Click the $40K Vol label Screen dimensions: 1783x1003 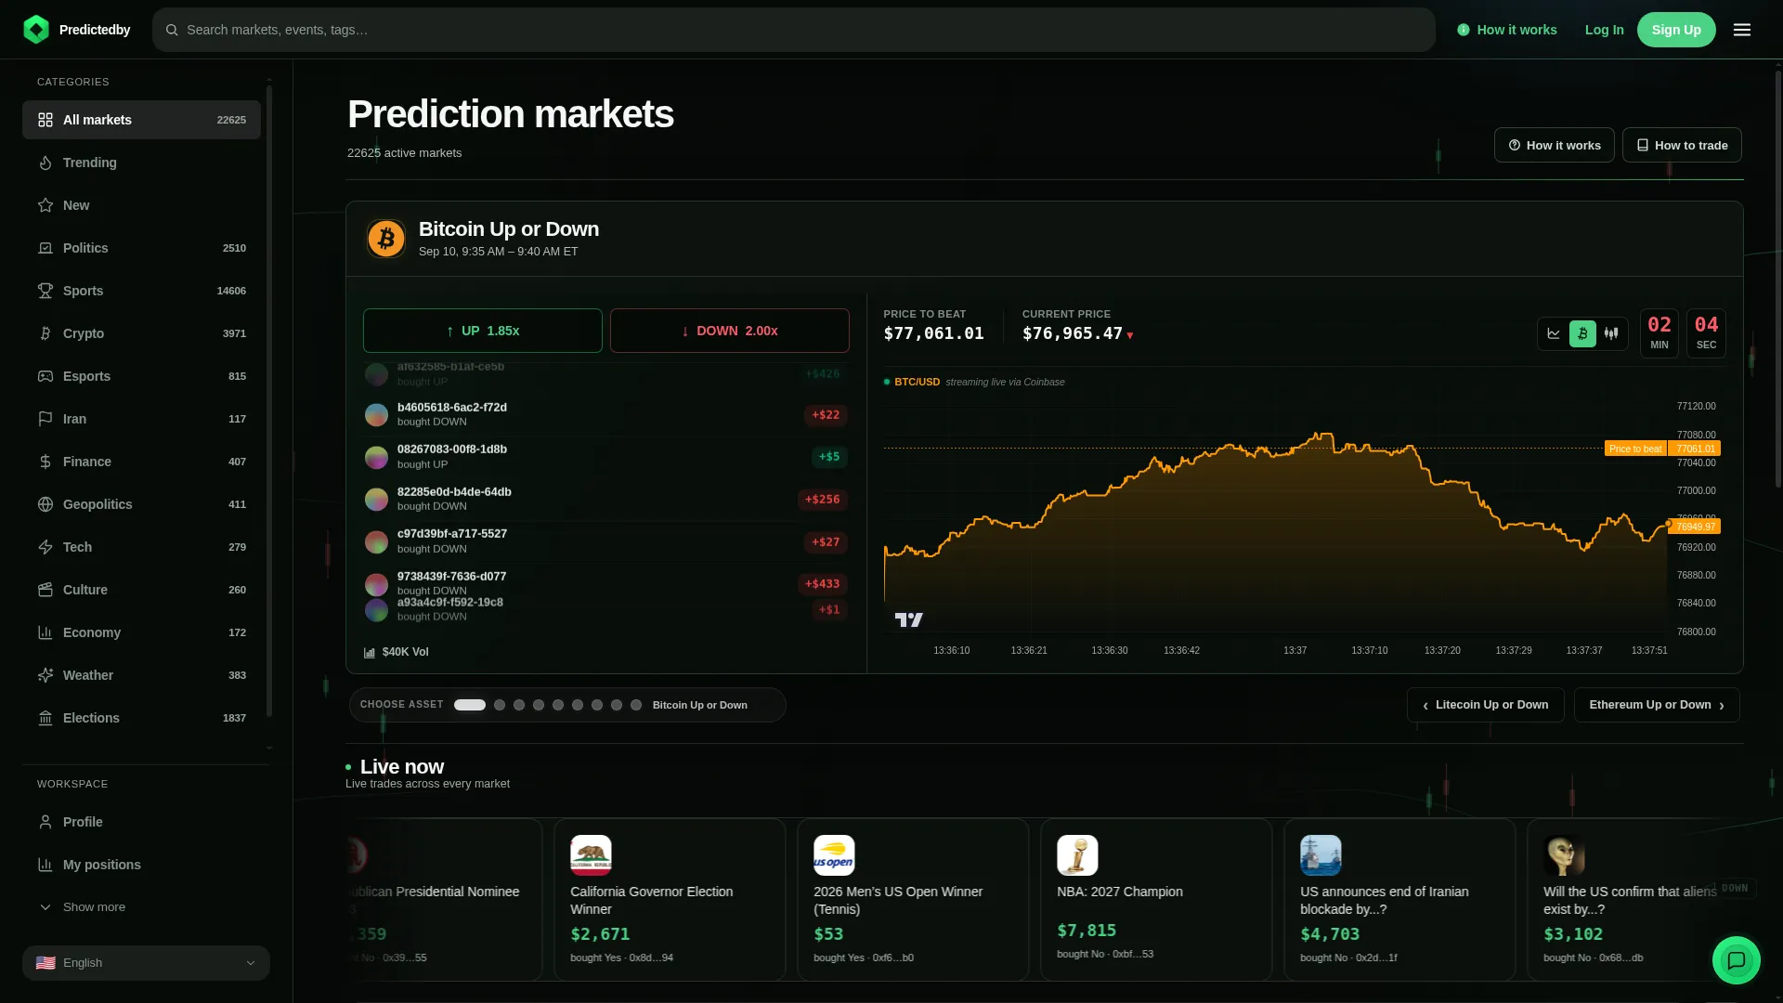point(396,652)
